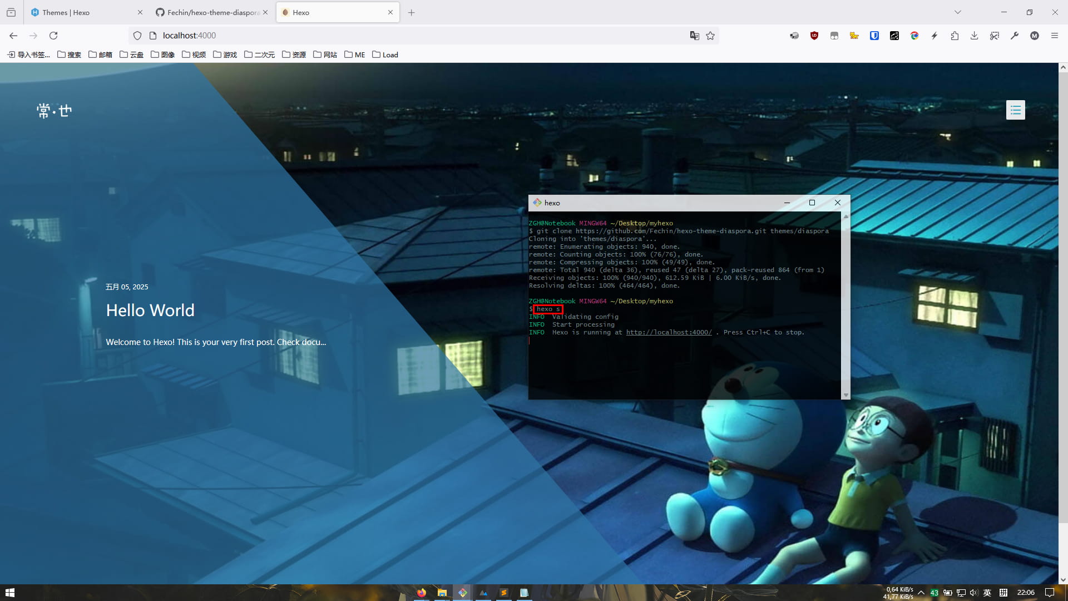Open the Firefox downloads panel

point(974,36)
